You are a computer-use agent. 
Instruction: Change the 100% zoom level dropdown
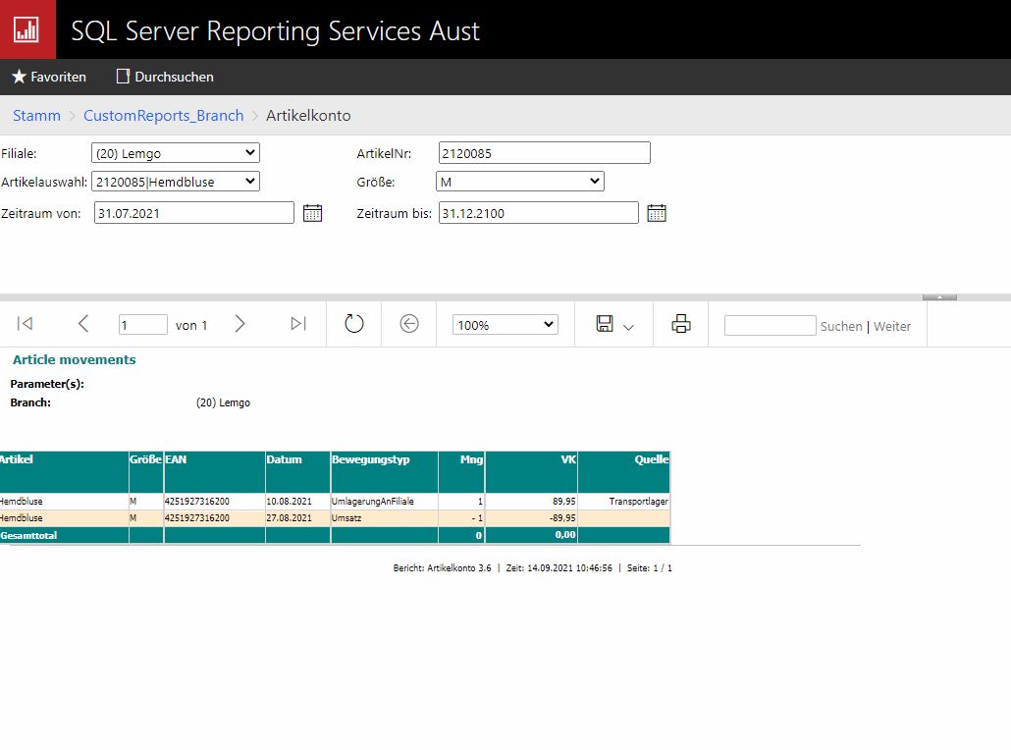505,325
